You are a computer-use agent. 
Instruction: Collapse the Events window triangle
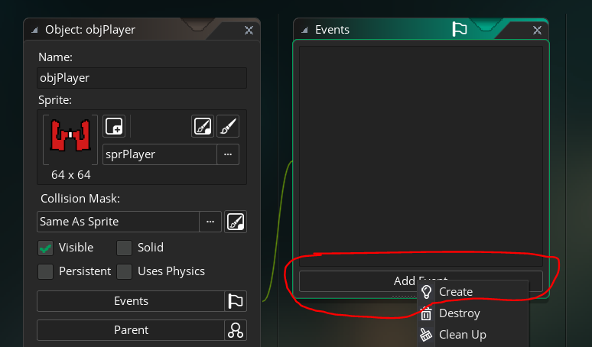pos(304,30)
